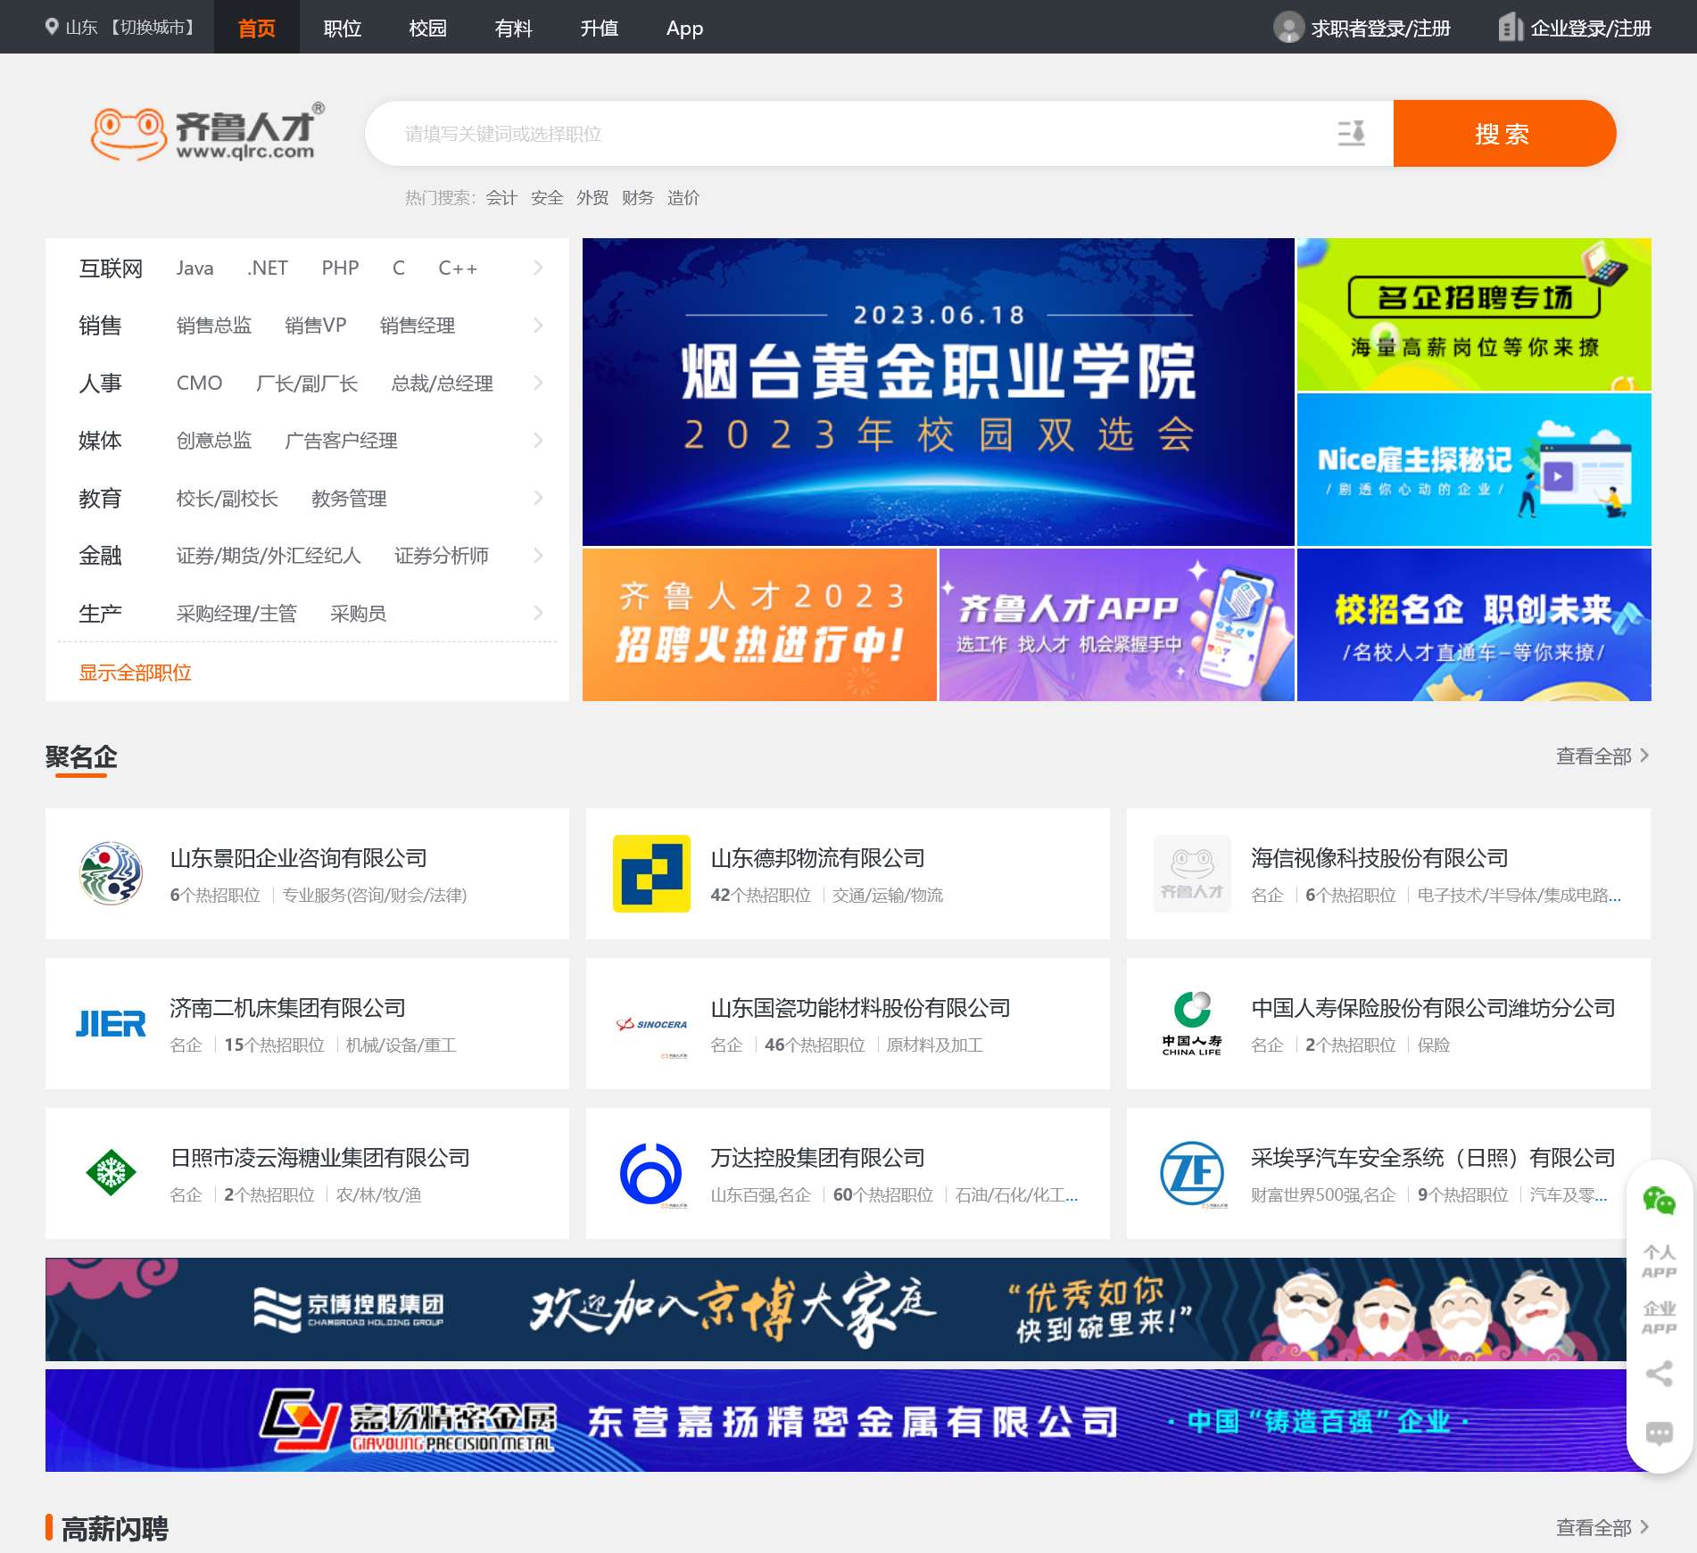1697x1553 pixels.
Task: Click the 山东景阳企业咨询 company logo
Action: (111, 873)
